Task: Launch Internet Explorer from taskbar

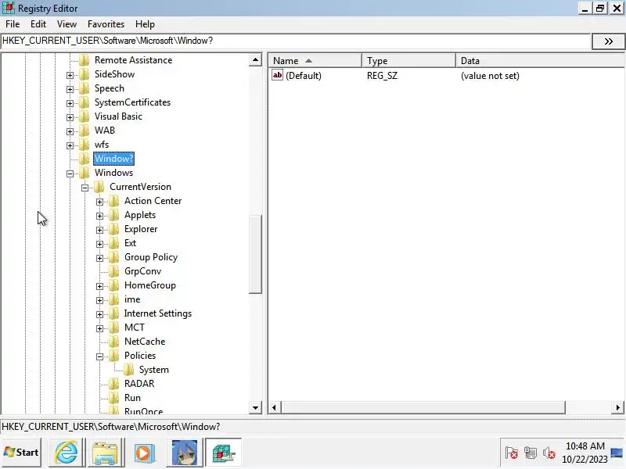Action: pos(67,453)
